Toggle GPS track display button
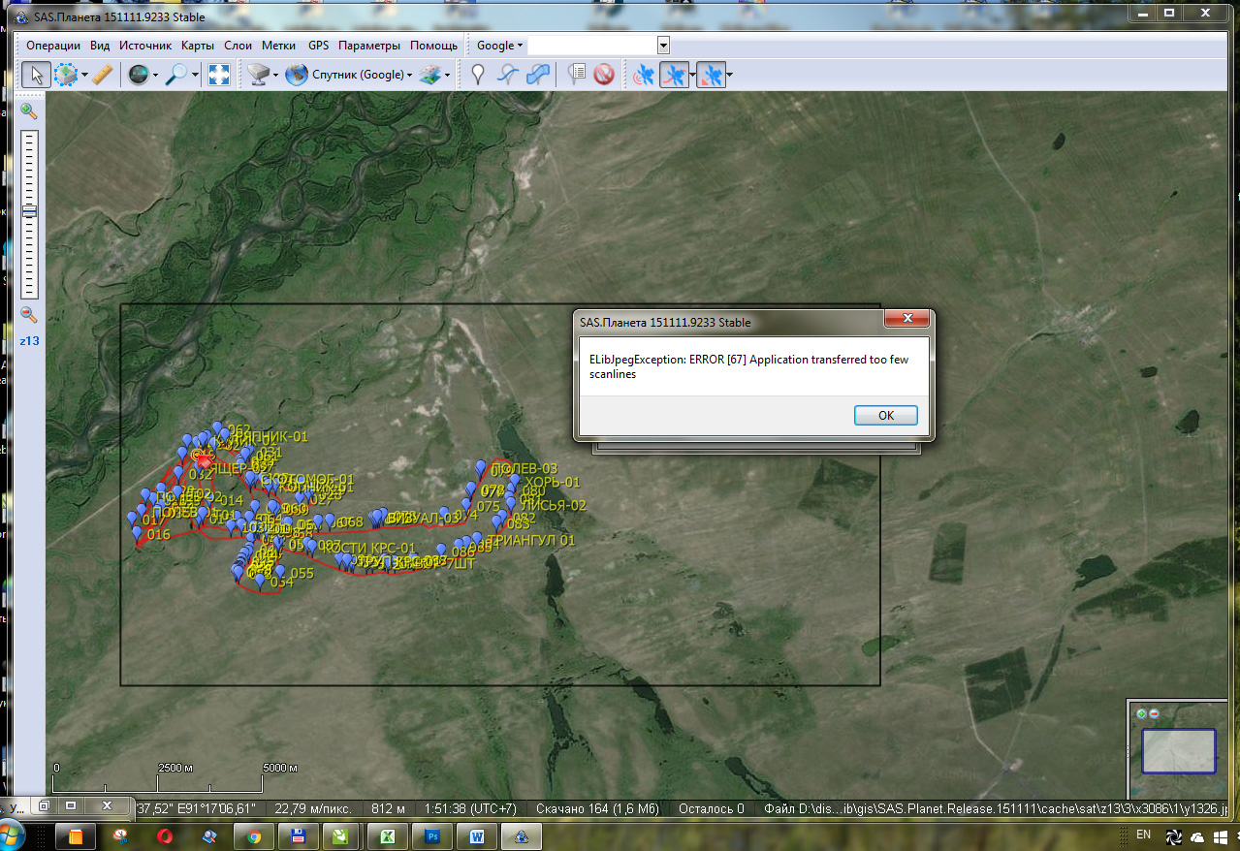The image size is (1240, 851). (x=674, y=75)
